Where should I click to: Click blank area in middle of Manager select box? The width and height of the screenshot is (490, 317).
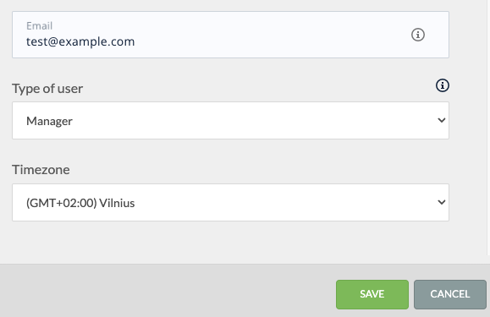point(250,120)
